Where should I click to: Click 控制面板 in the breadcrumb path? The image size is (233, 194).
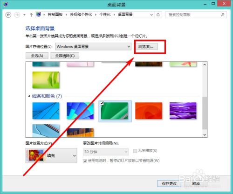coord(55,14)
